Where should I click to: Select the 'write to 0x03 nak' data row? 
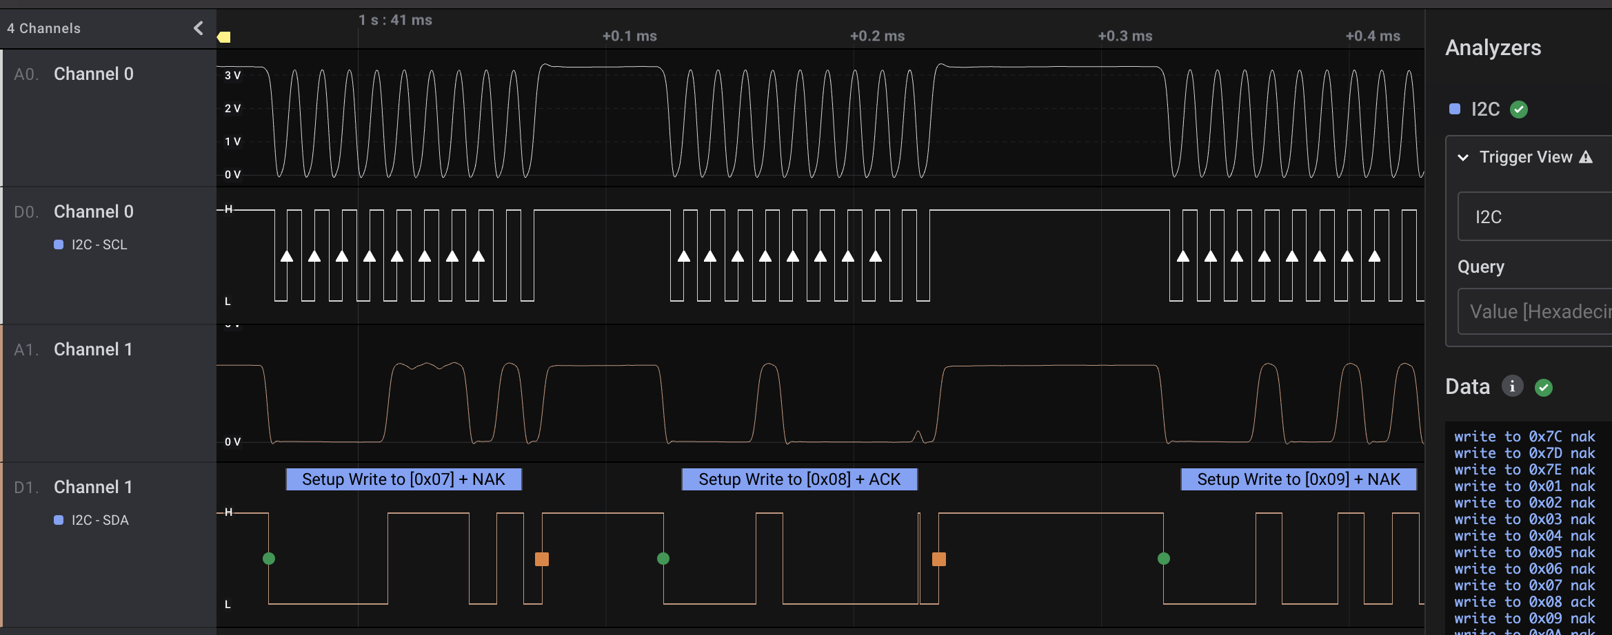(1525, 519)
